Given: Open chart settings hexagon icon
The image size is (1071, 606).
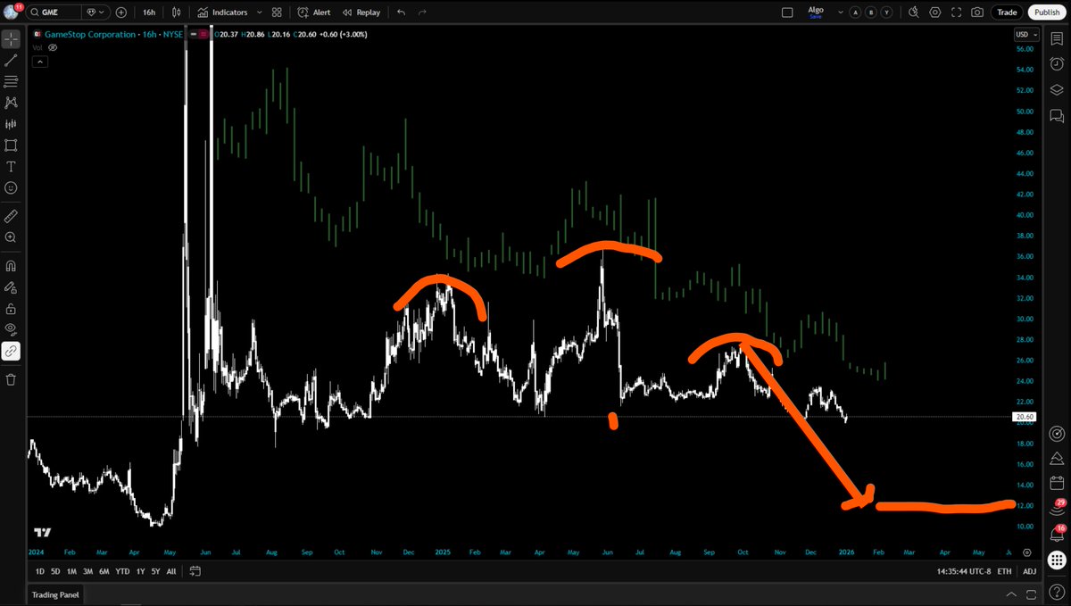Looking at the screenshot, I should point(934,12).
